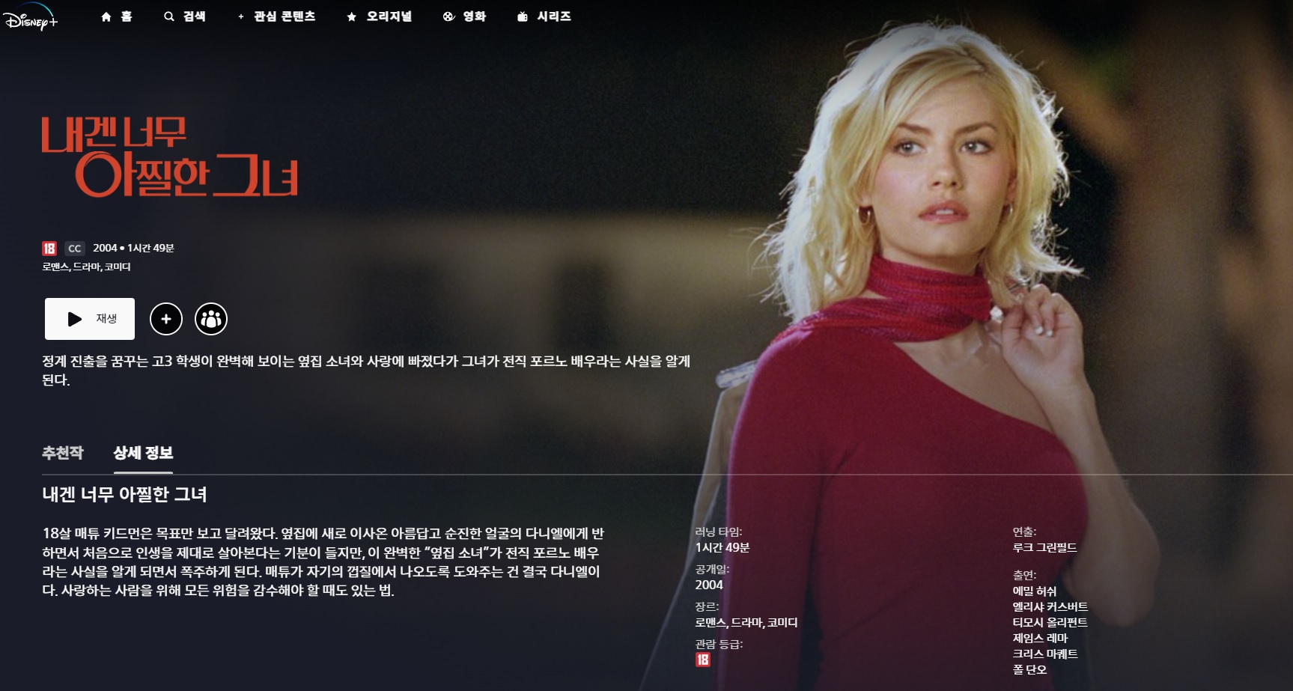Click running time value 1시간 49분 in details
The height and width of the screenshot is (691, 1293).
coord(722,547)
